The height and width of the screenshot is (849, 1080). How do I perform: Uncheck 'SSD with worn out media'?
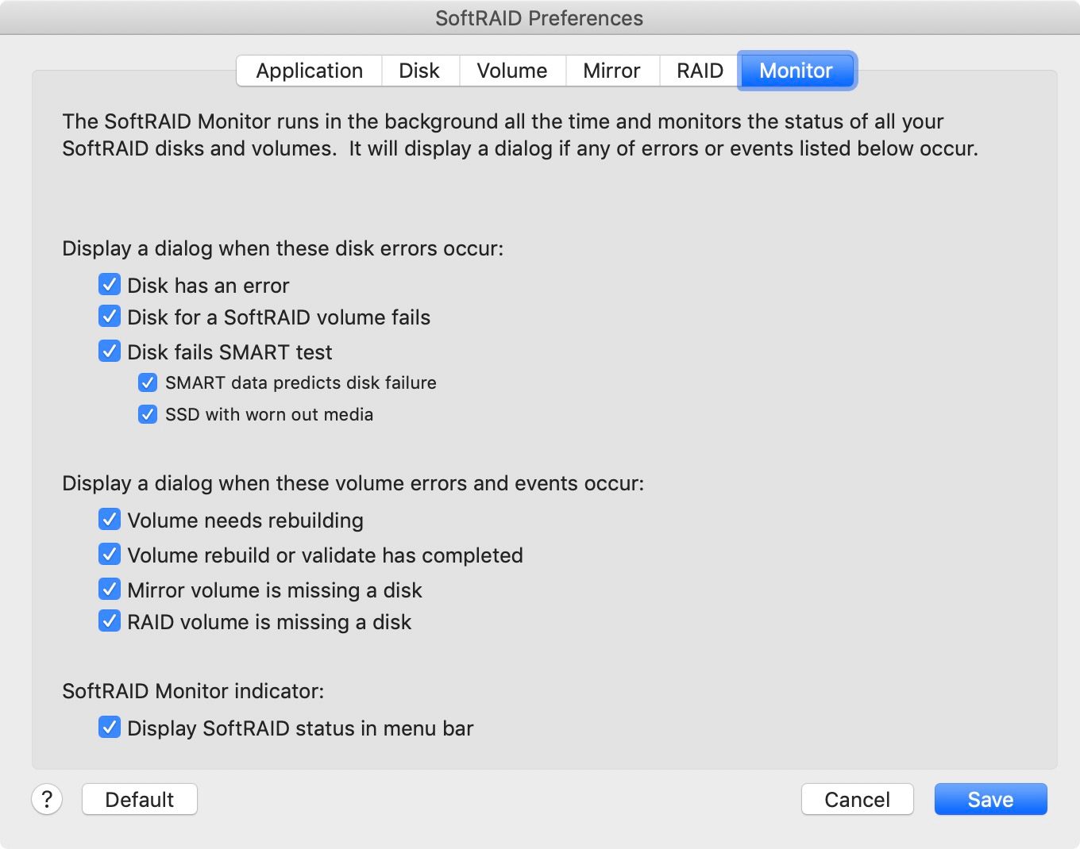(148, 414)
